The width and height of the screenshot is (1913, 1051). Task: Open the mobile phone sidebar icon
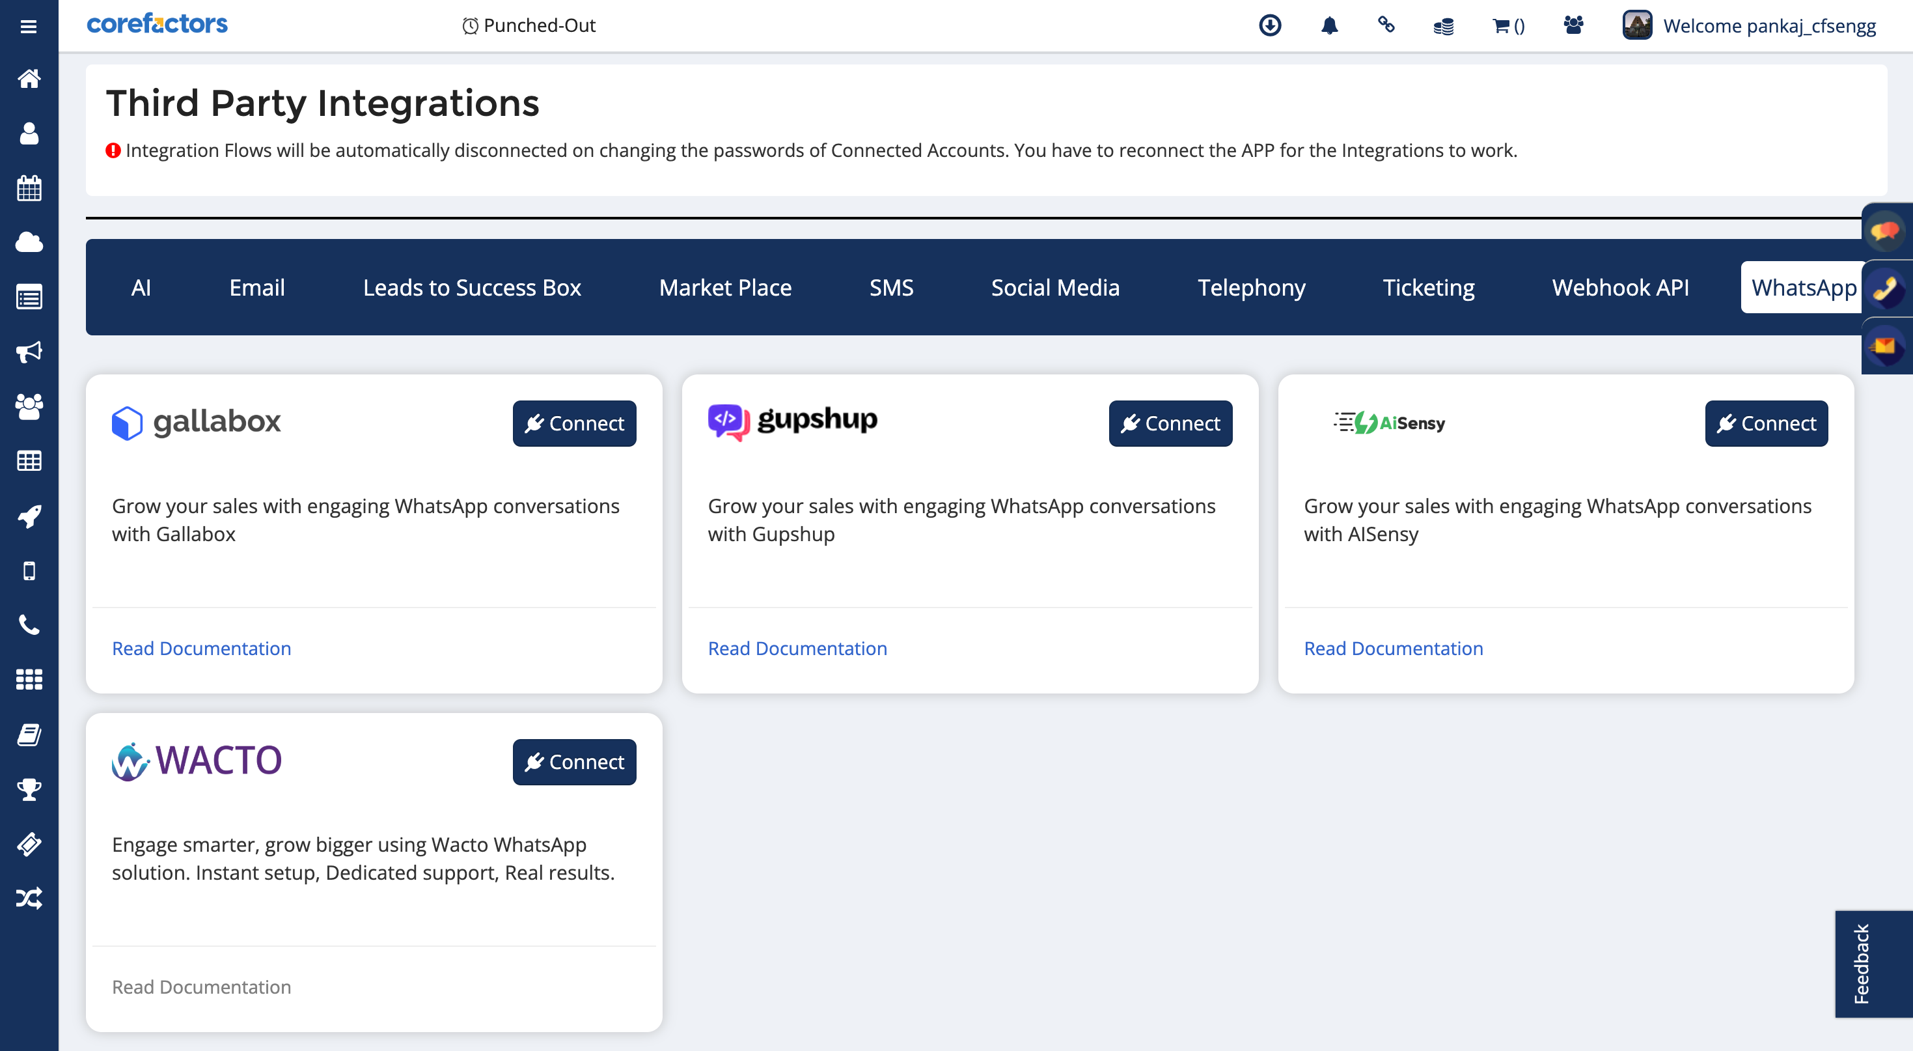pyautogui.click(x=29, y=570)
